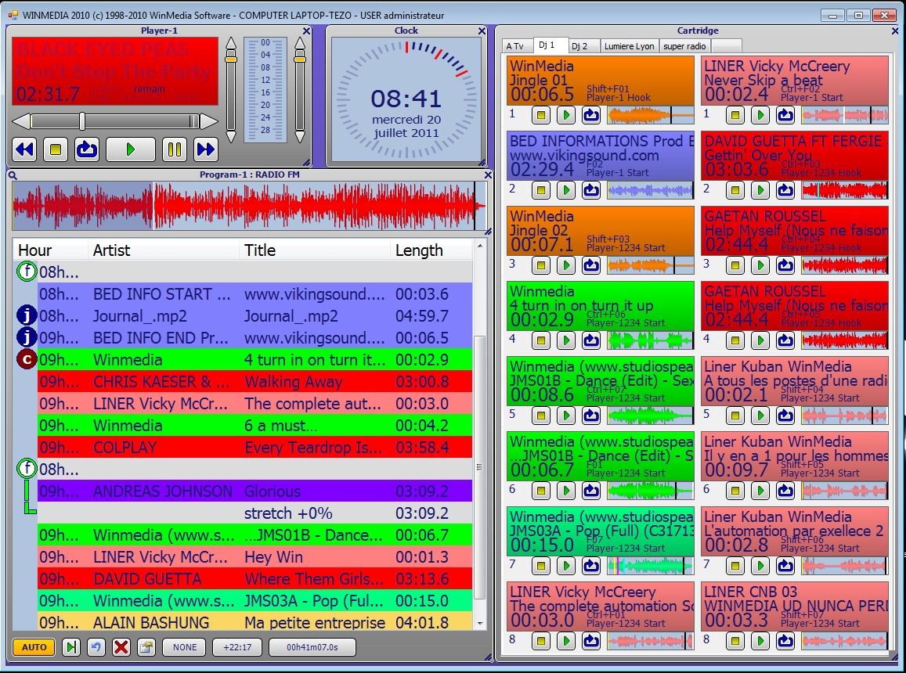Play BED INFORMATIONS cartridge

pyautogui.click(x=566, y=190)
